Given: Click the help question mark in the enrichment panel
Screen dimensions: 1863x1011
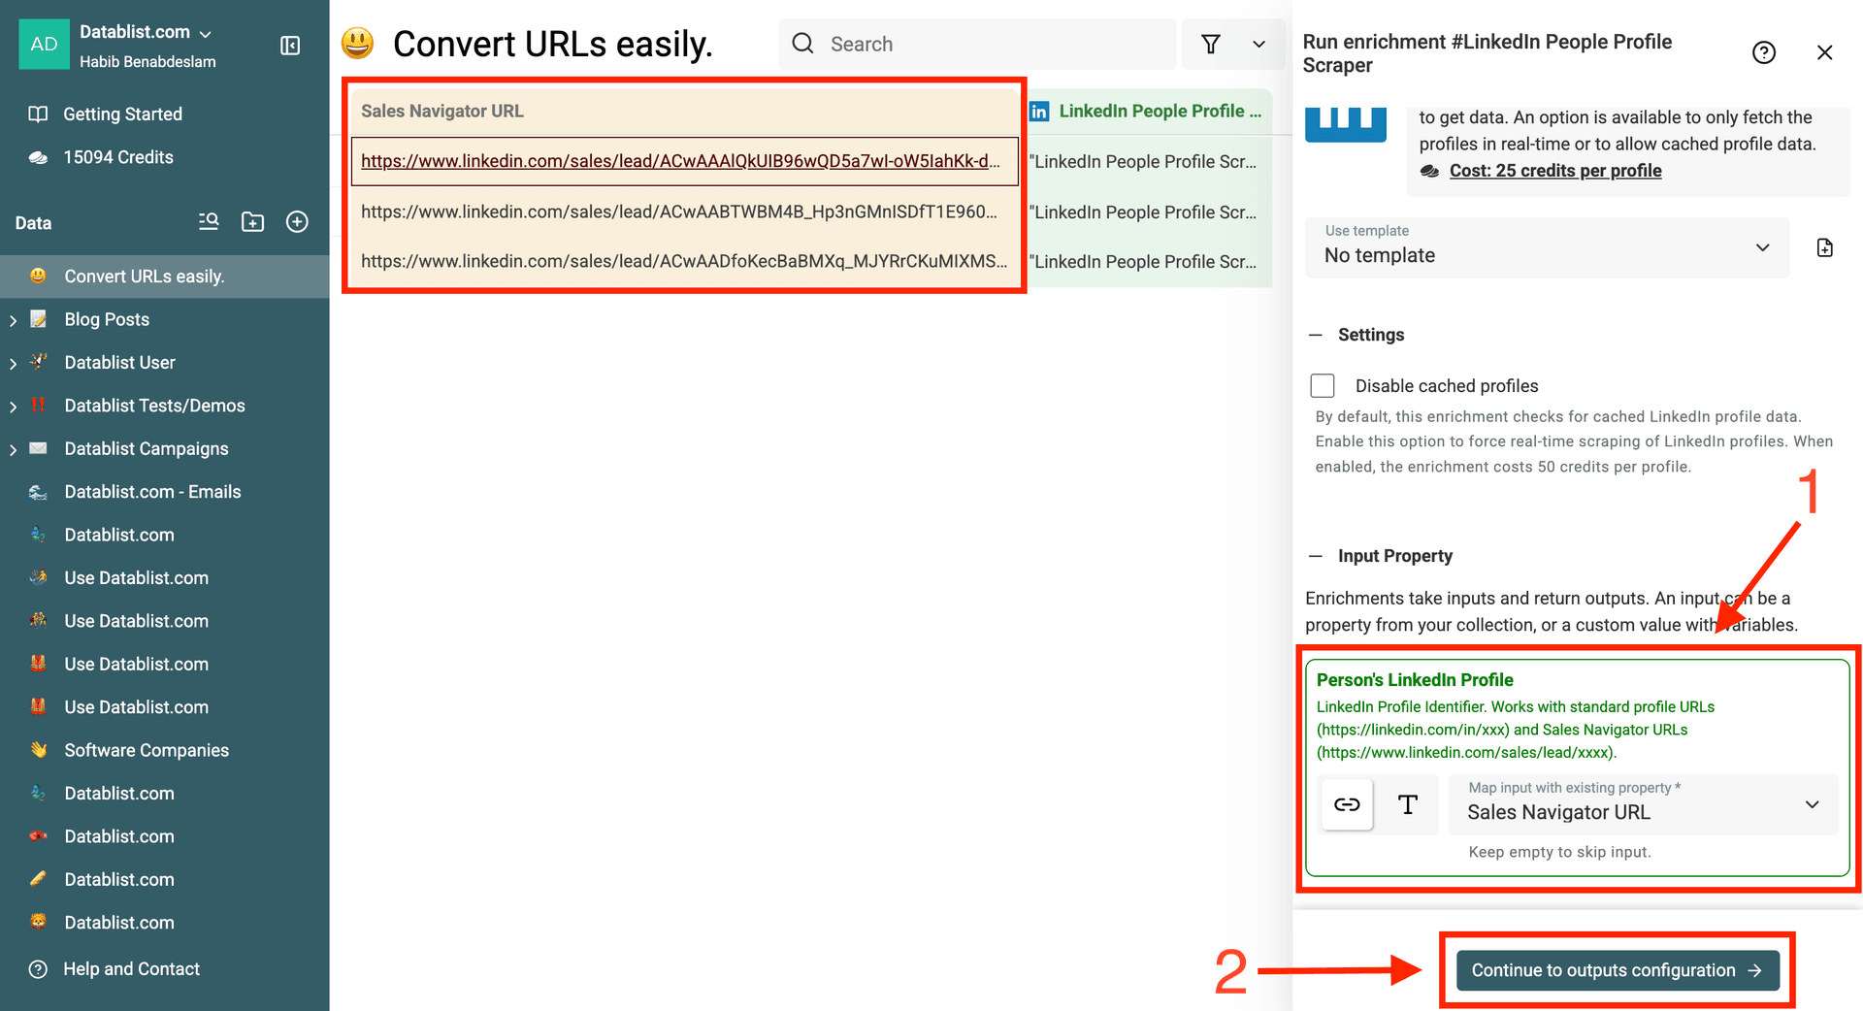Looking at the screenshot, I should [1764, 52].
